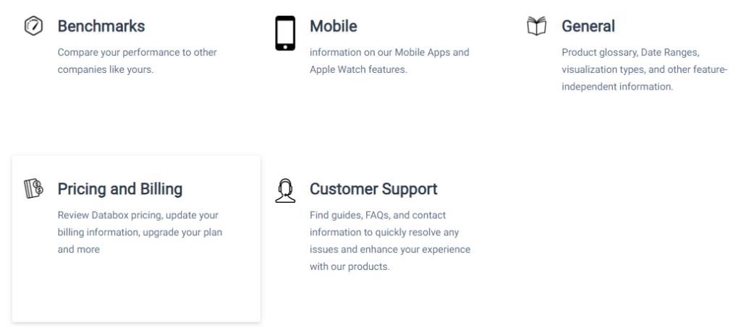This screenshot has width=741, height=327.
Task: Click the General open book icon
Action: click(x=536, y=25)
